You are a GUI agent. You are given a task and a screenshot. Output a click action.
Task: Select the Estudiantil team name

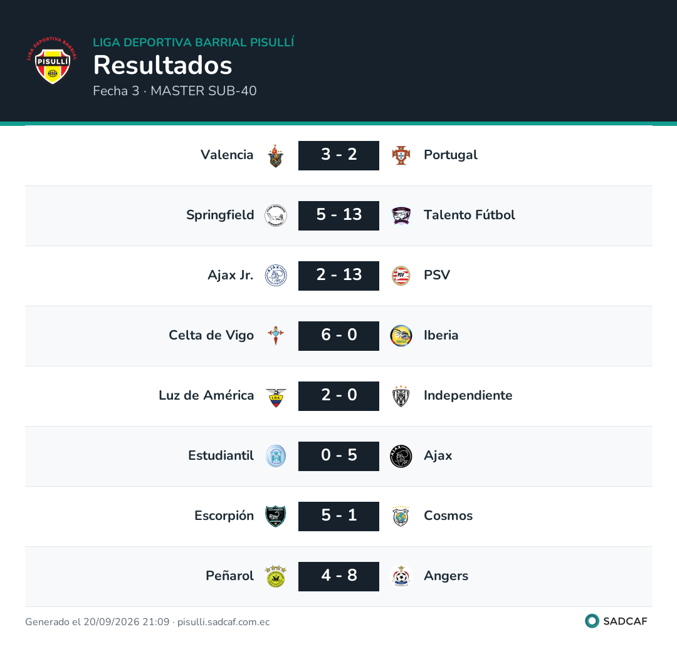pos(221,455)
